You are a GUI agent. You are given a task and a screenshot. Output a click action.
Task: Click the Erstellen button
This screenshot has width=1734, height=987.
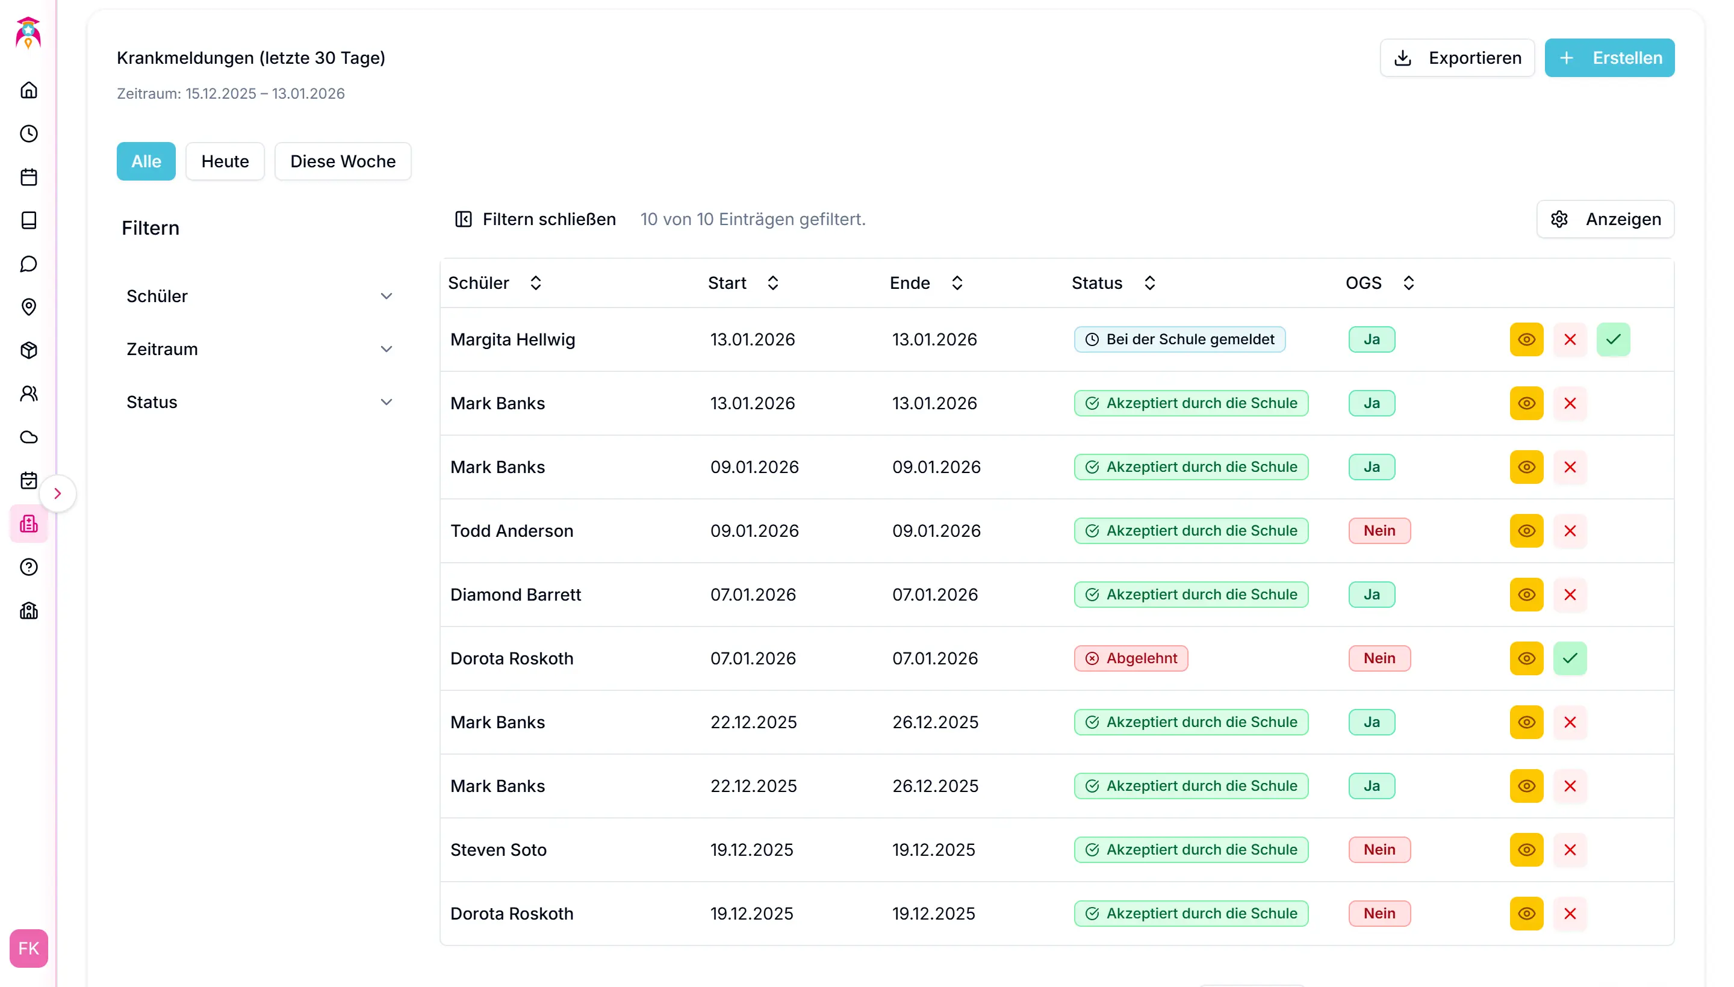click(x=1609, y=58)
